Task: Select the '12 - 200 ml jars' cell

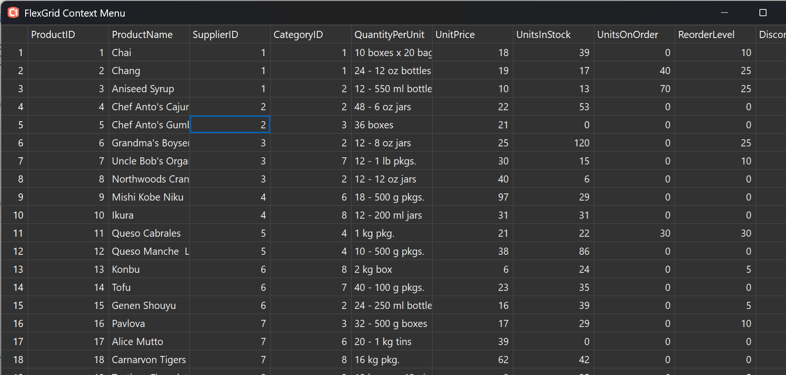Action: 392,215
